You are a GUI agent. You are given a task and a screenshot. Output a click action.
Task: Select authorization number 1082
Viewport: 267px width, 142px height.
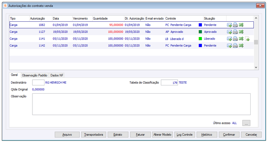(42, 25)
